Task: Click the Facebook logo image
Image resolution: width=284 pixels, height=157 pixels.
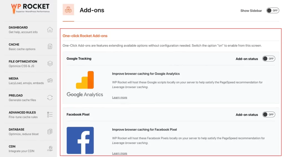Action: (80, 140)
